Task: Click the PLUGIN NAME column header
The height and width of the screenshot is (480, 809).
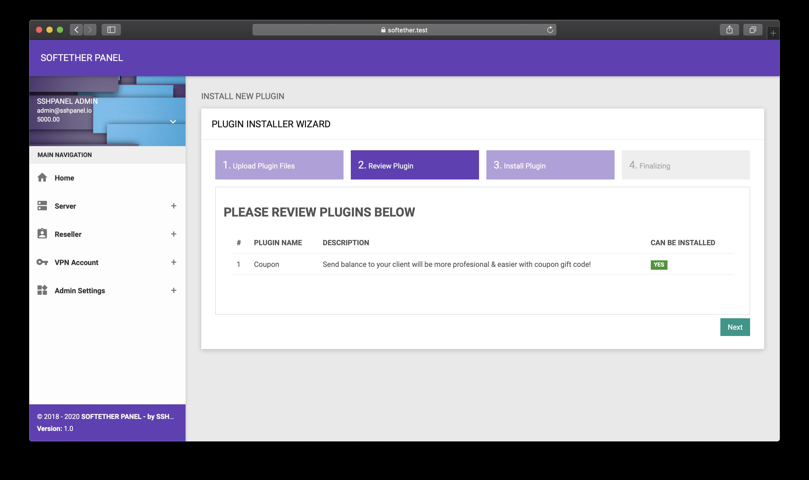Action: [x=278, y=243]
